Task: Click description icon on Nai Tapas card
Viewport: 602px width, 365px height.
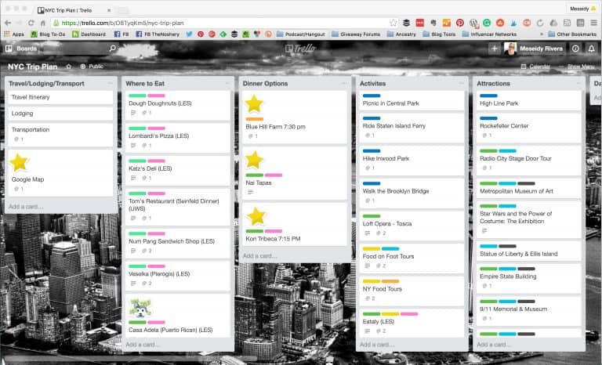Action: (251, 192)
